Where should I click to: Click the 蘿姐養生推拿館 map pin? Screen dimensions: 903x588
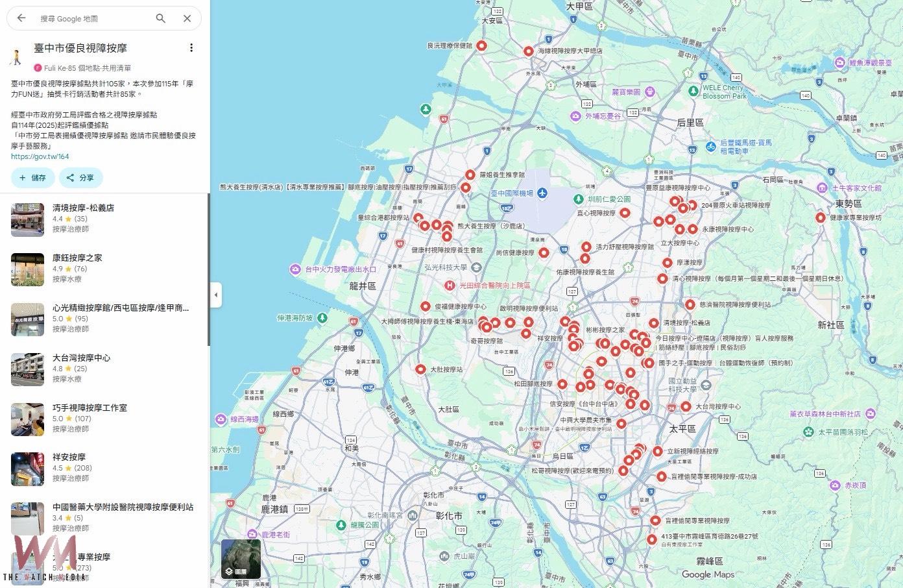pos(470,175)
